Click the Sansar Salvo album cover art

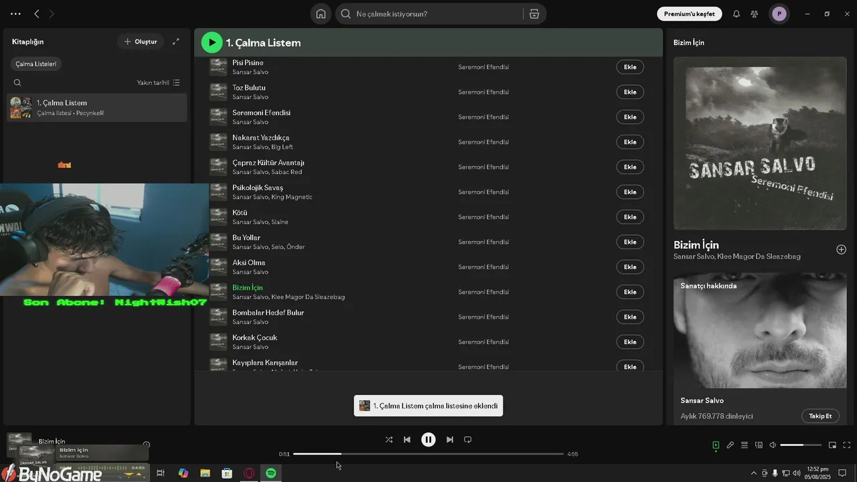(760, 143)
